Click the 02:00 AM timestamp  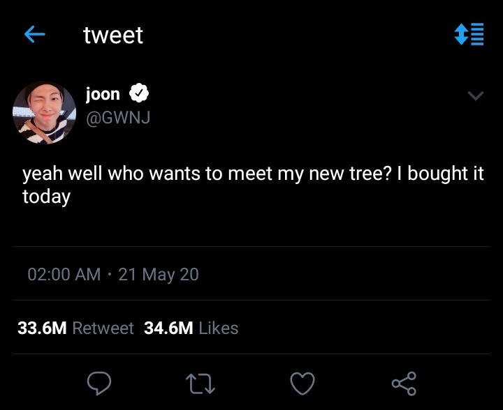point(64,274)
